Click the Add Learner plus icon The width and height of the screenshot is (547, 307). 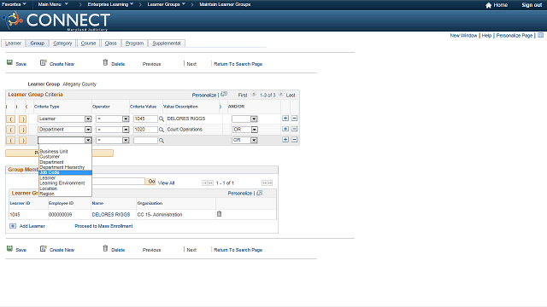coord(13,226)
